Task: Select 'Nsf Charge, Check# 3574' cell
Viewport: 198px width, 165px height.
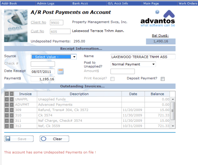Action: pos(79,121)
